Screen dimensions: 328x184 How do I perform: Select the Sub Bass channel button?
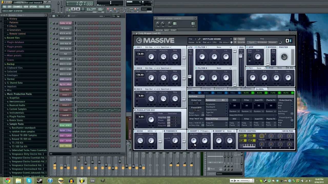[66, 90]
